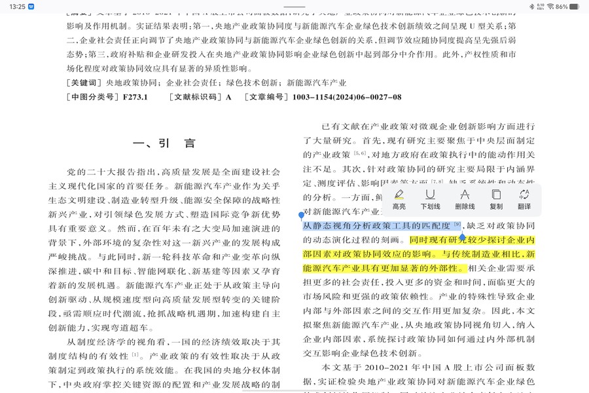
Task: Tap the top-center drag handle bar
Action: [294, 7]
